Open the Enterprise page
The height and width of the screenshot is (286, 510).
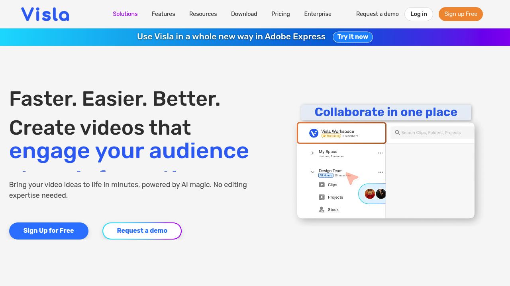pos(318,14)
